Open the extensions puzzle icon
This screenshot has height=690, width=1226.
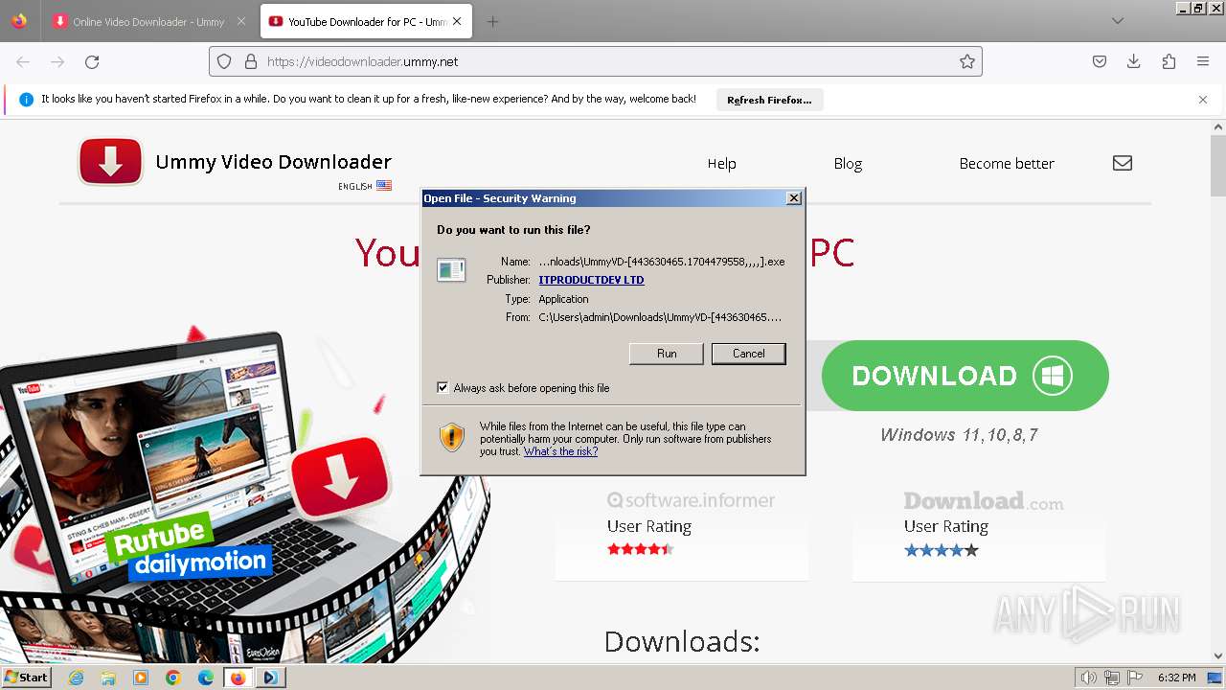pyautogui.click(x=1169, y=61)
